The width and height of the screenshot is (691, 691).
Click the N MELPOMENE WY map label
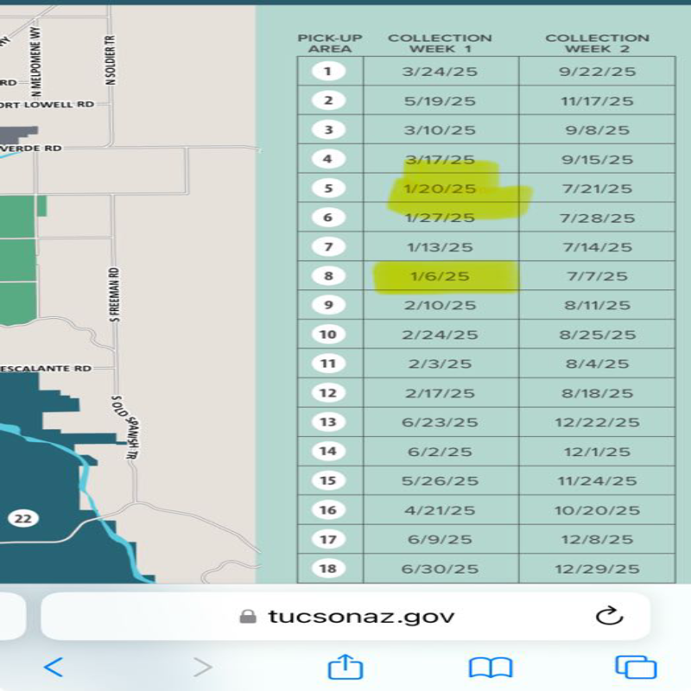35,60
